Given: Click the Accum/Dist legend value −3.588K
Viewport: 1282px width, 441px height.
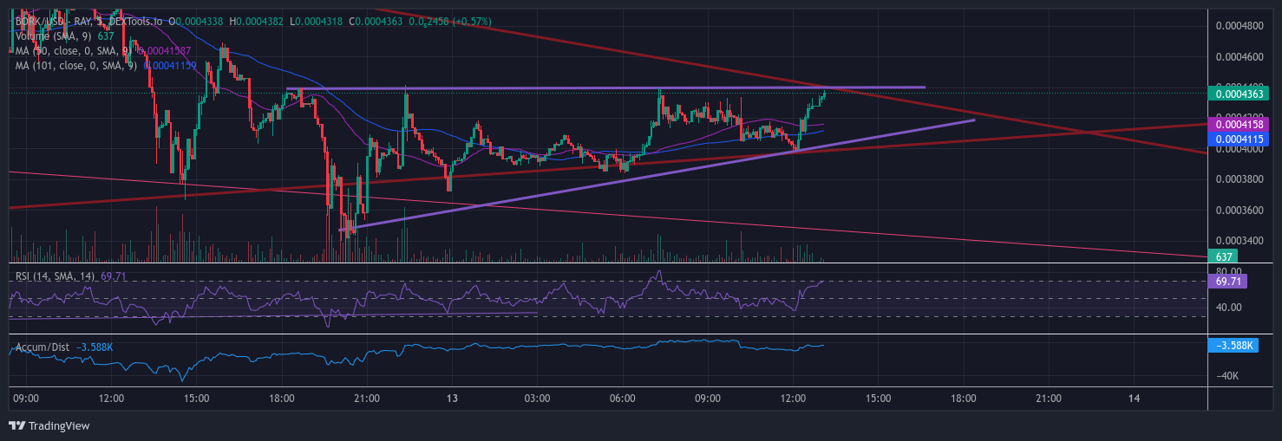Looking at the screenshot, I should point(94,347).
